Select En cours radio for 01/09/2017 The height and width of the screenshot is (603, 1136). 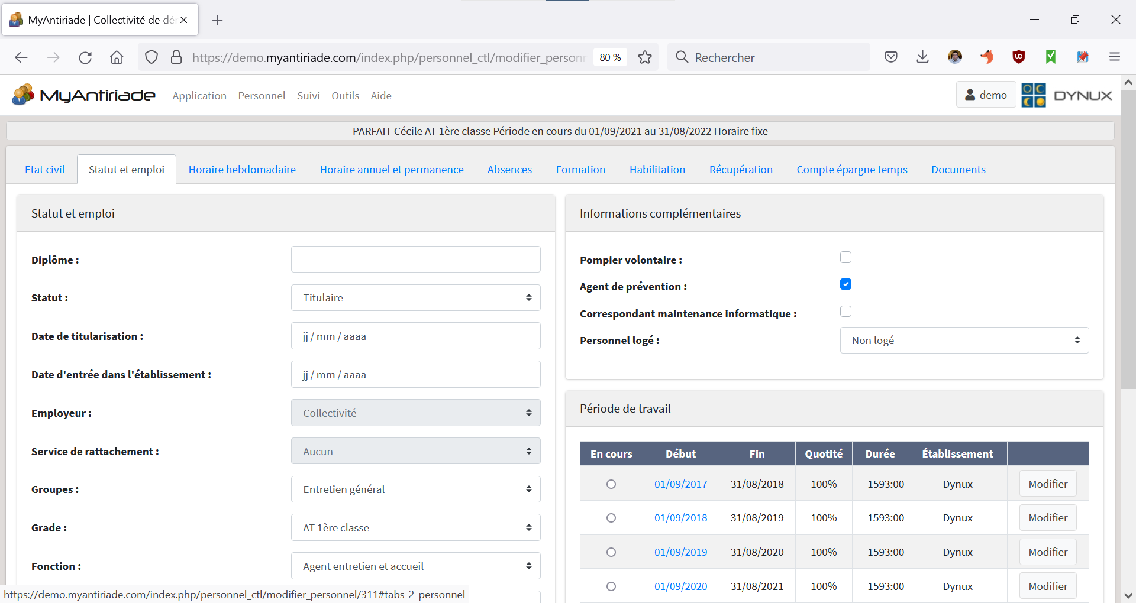(x=611, y=484)
